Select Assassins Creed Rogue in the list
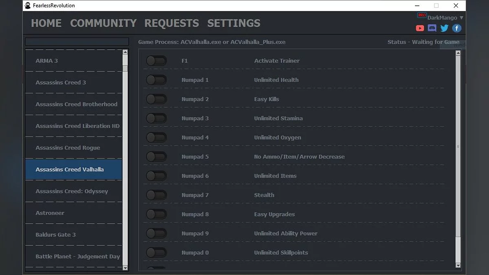Screen dimensions: 489x275 click(74, 147)
